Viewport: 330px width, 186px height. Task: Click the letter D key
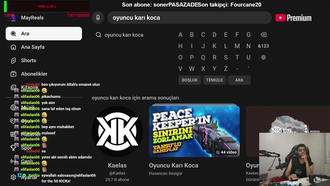(x=214, y=35)
